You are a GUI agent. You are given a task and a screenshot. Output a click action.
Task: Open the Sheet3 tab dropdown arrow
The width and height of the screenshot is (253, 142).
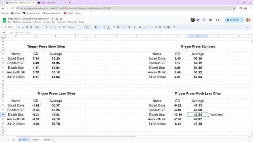click(28, 140)
